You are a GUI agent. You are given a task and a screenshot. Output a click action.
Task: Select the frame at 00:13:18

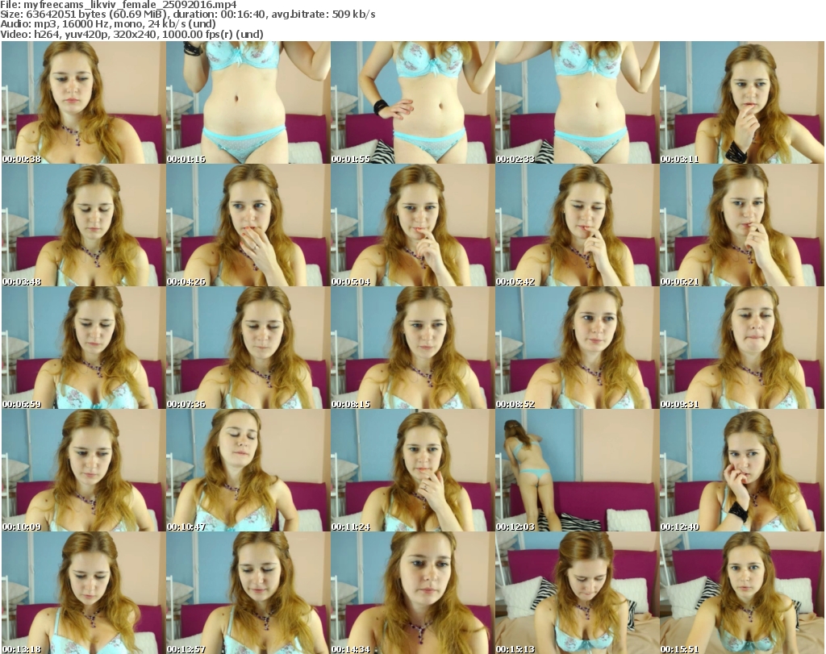(84, 592)
